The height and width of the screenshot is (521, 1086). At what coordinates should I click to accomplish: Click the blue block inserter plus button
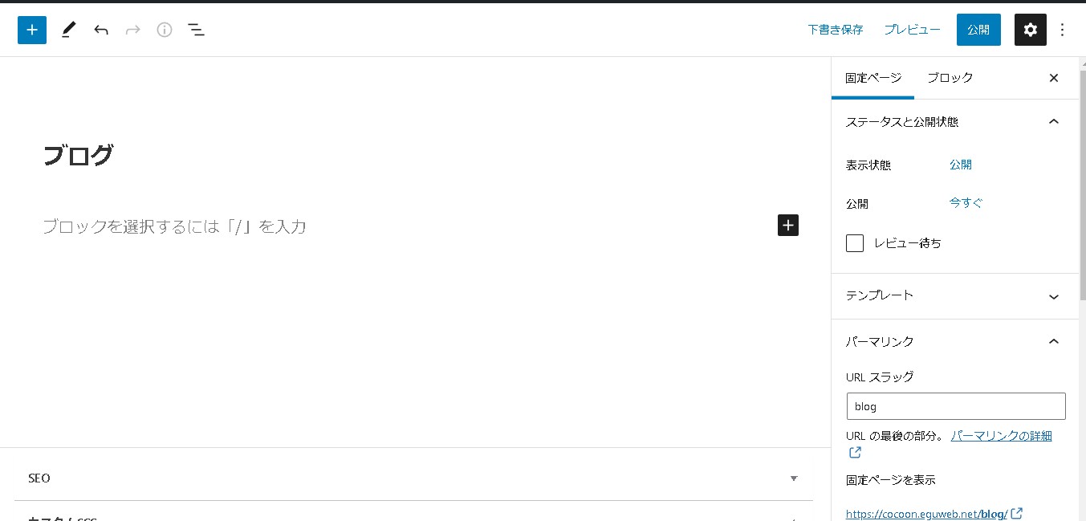pos(32,30)
